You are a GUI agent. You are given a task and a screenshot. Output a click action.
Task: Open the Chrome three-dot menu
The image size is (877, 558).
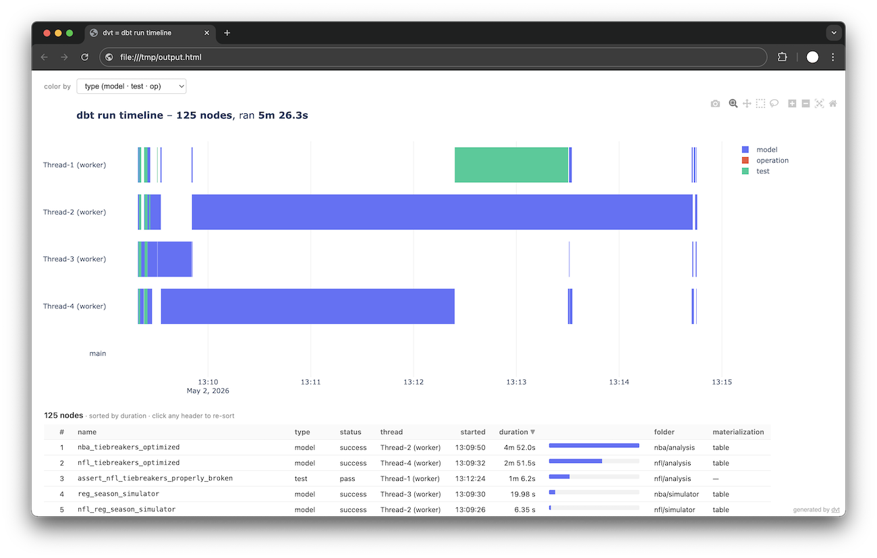833,57
